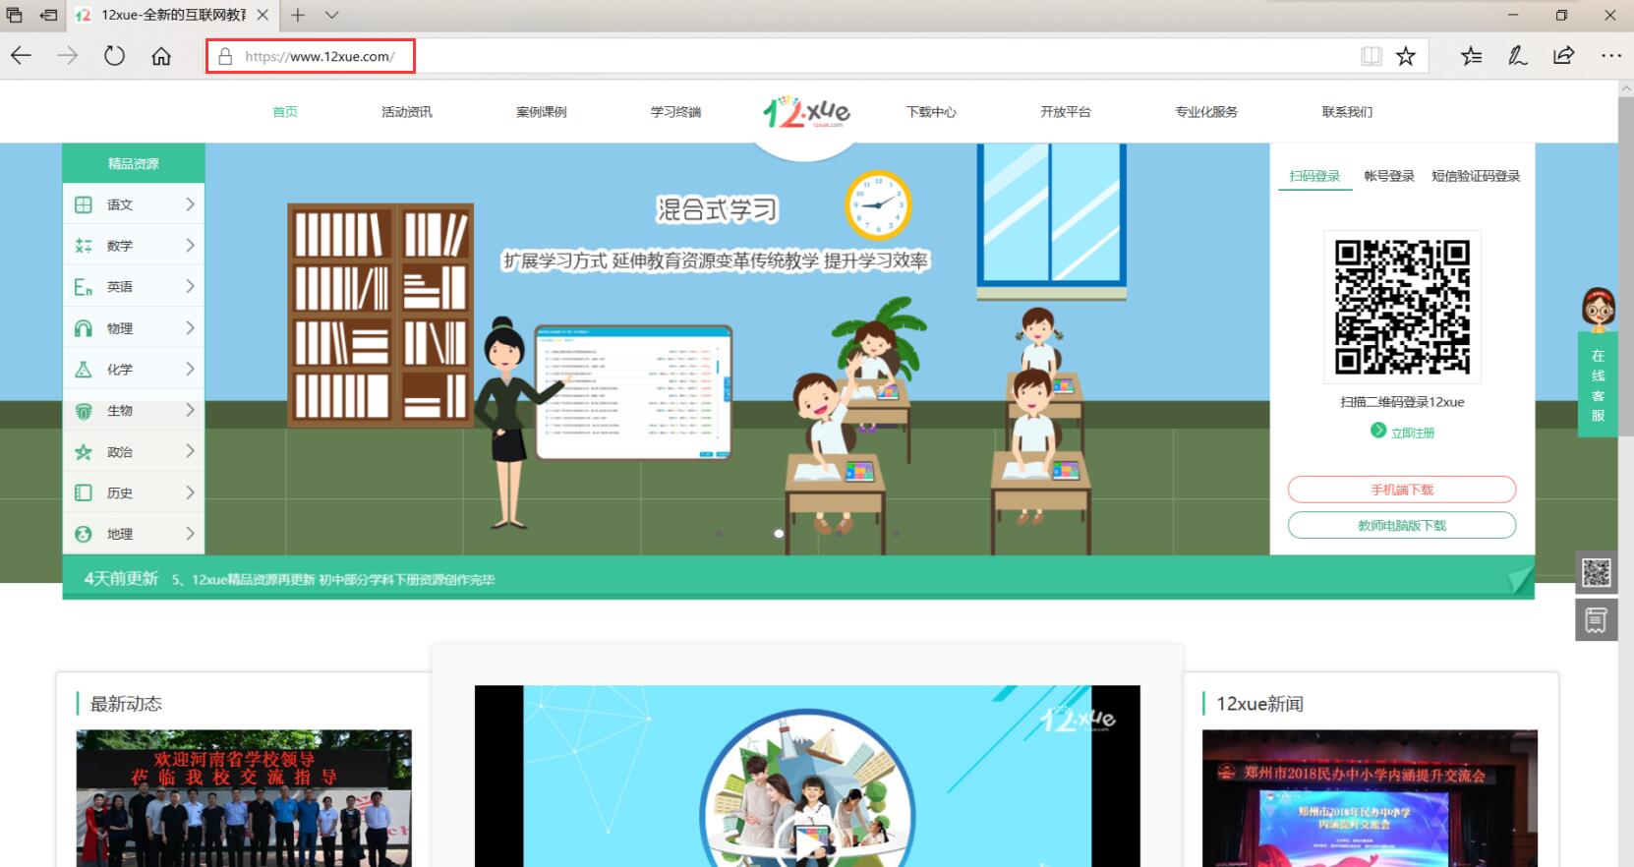Open the tab list dropdown chevron
The width and height of the screenshot is (1634, 867).
click(331, 15)
